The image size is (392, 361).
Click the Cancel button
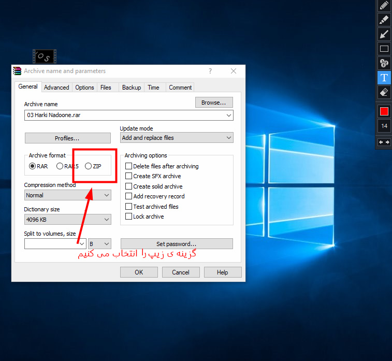[181, 272]
